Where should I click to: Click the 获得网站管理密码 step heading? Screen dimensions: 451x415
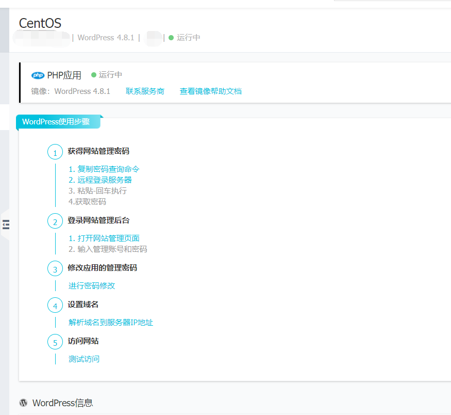pos(98,151)
